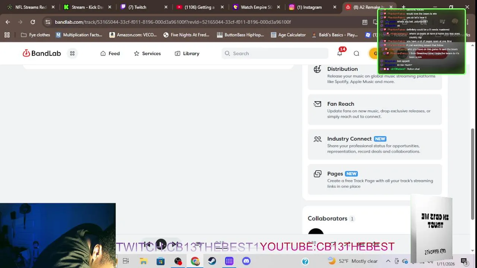477x268 pixels.
Task: Reload the BandLab page
Action: click(33, 22)
